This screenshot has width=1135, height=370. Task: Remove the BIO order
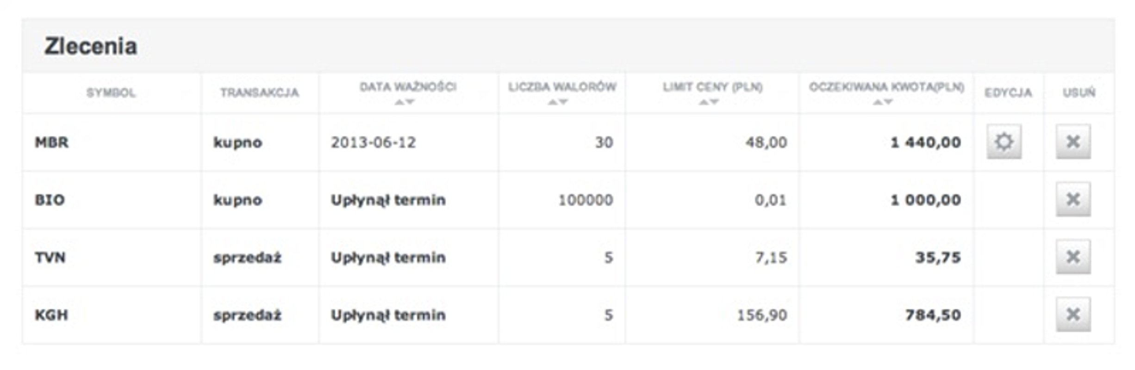click(1073, 199)
